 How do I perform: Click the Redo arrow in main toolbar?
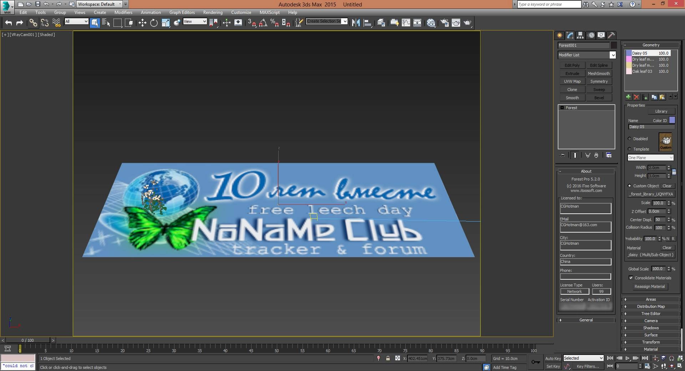[x=20, y=23]
